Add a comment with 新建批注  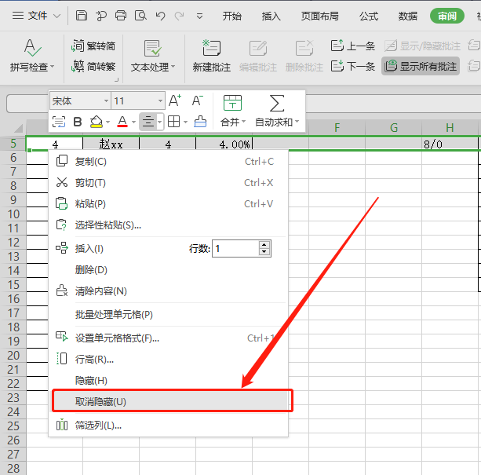[x=211, y=56]
